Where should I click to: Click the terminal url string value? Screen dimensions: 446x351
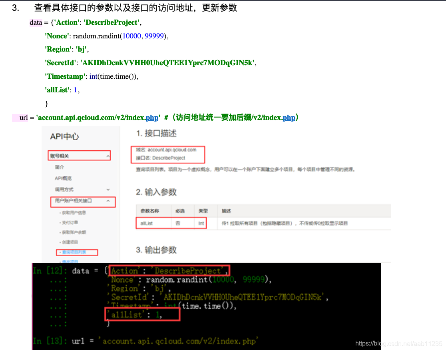click(x=178, y=341)
